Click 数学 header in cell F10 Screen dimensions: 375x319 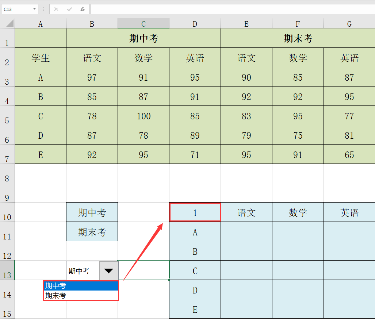point(298,212)
